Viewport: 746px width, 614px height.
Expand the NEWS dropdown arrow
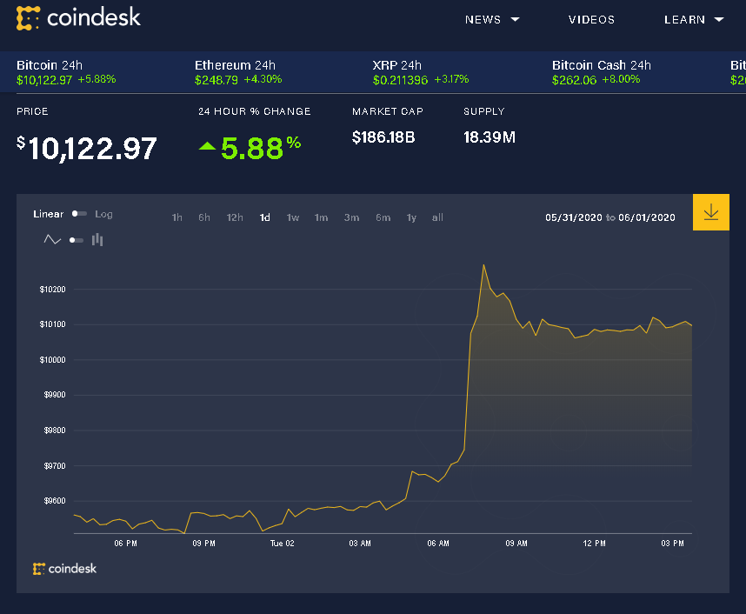[515, 19]
